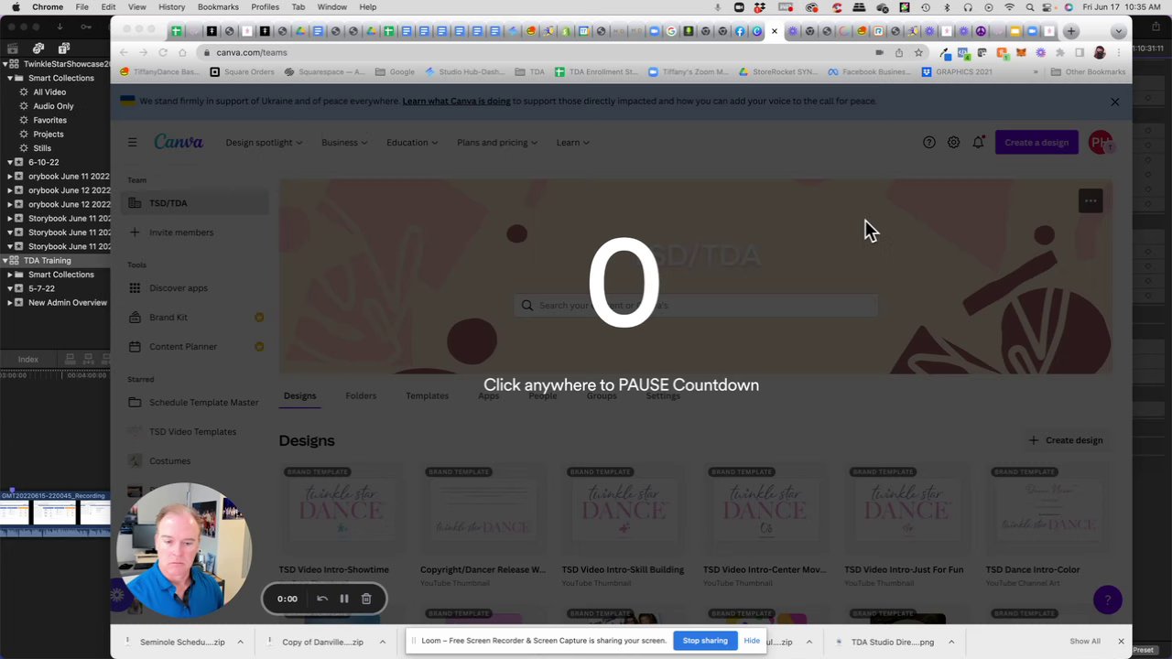The image size is (1172, 659).
Task: Click the Create design button beside Designs heading
Action: (1066, 440)
